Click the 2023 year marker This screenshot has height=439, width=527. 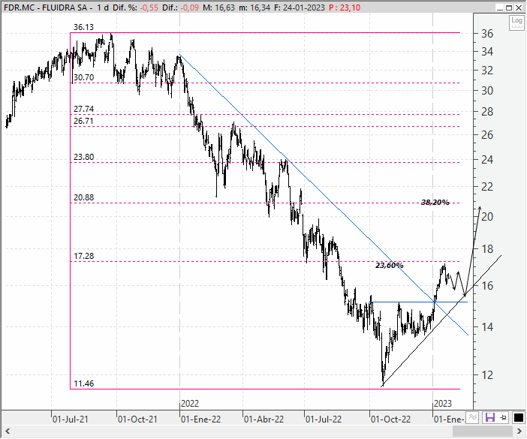[x=443, y=404]
